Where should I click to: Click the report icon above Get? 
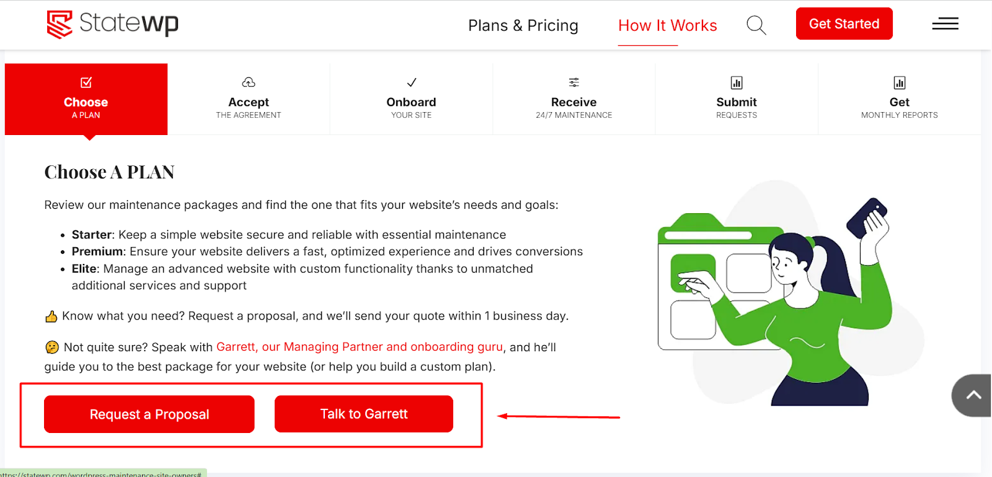pos(900,82)
